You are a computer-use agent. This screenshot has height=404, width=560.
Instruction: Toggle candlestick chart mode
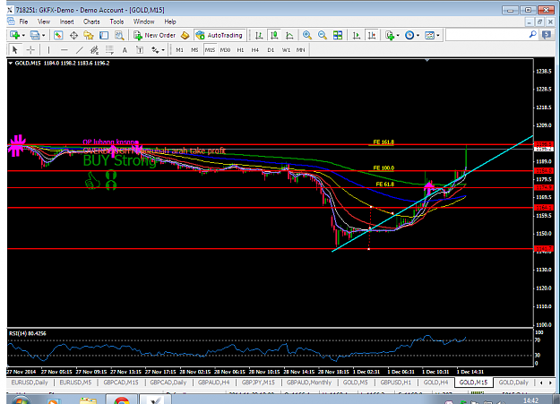[x=274, y=35]
